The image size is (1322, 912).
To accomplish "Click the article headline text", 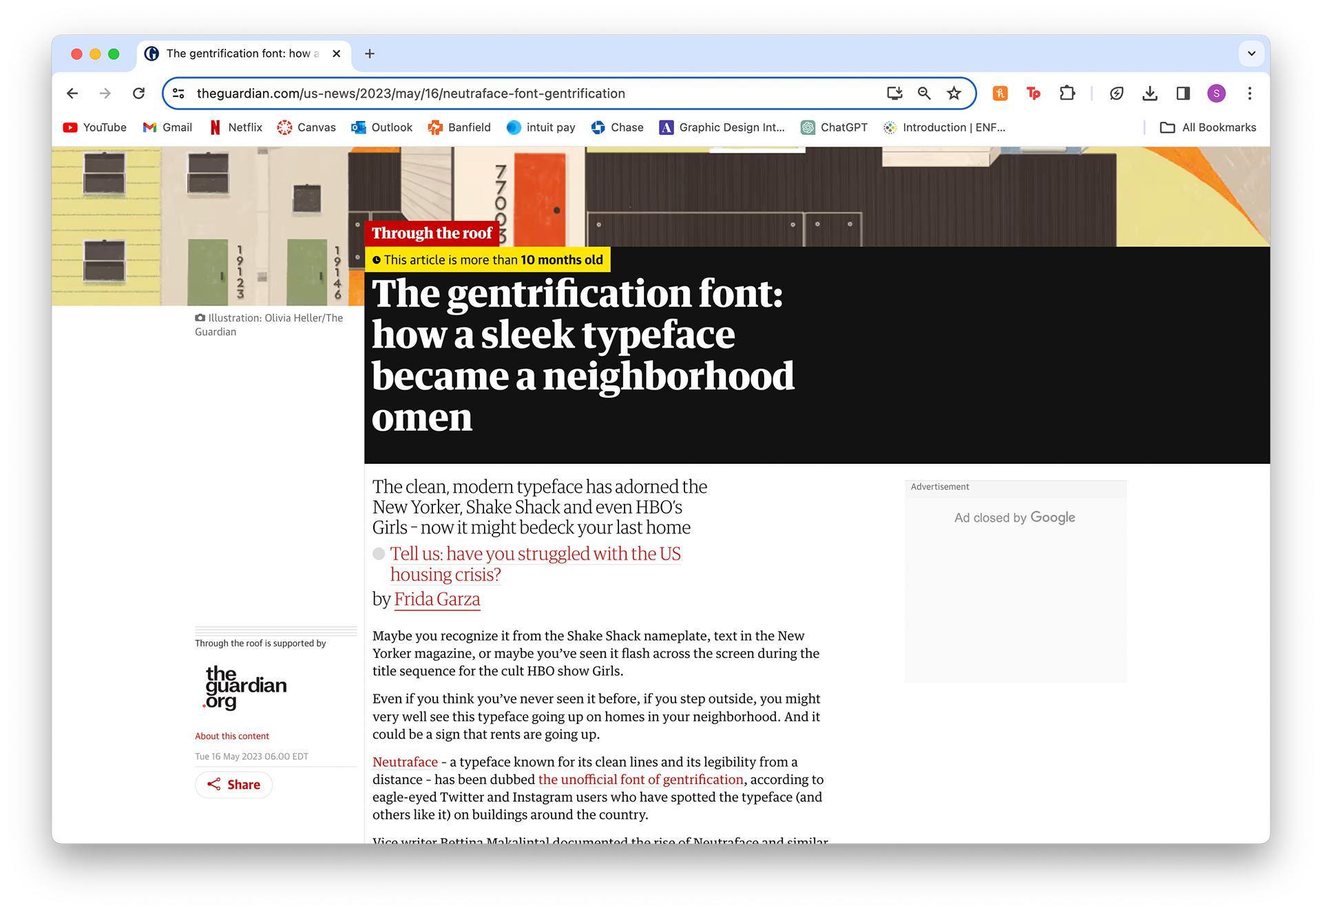I will pos(583,355).
